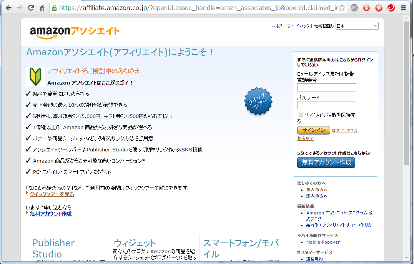The width and height of the screenshot is (414, 264).
Task: Click the Amazon アソシエイト logo
Action: tap(75, 33)
